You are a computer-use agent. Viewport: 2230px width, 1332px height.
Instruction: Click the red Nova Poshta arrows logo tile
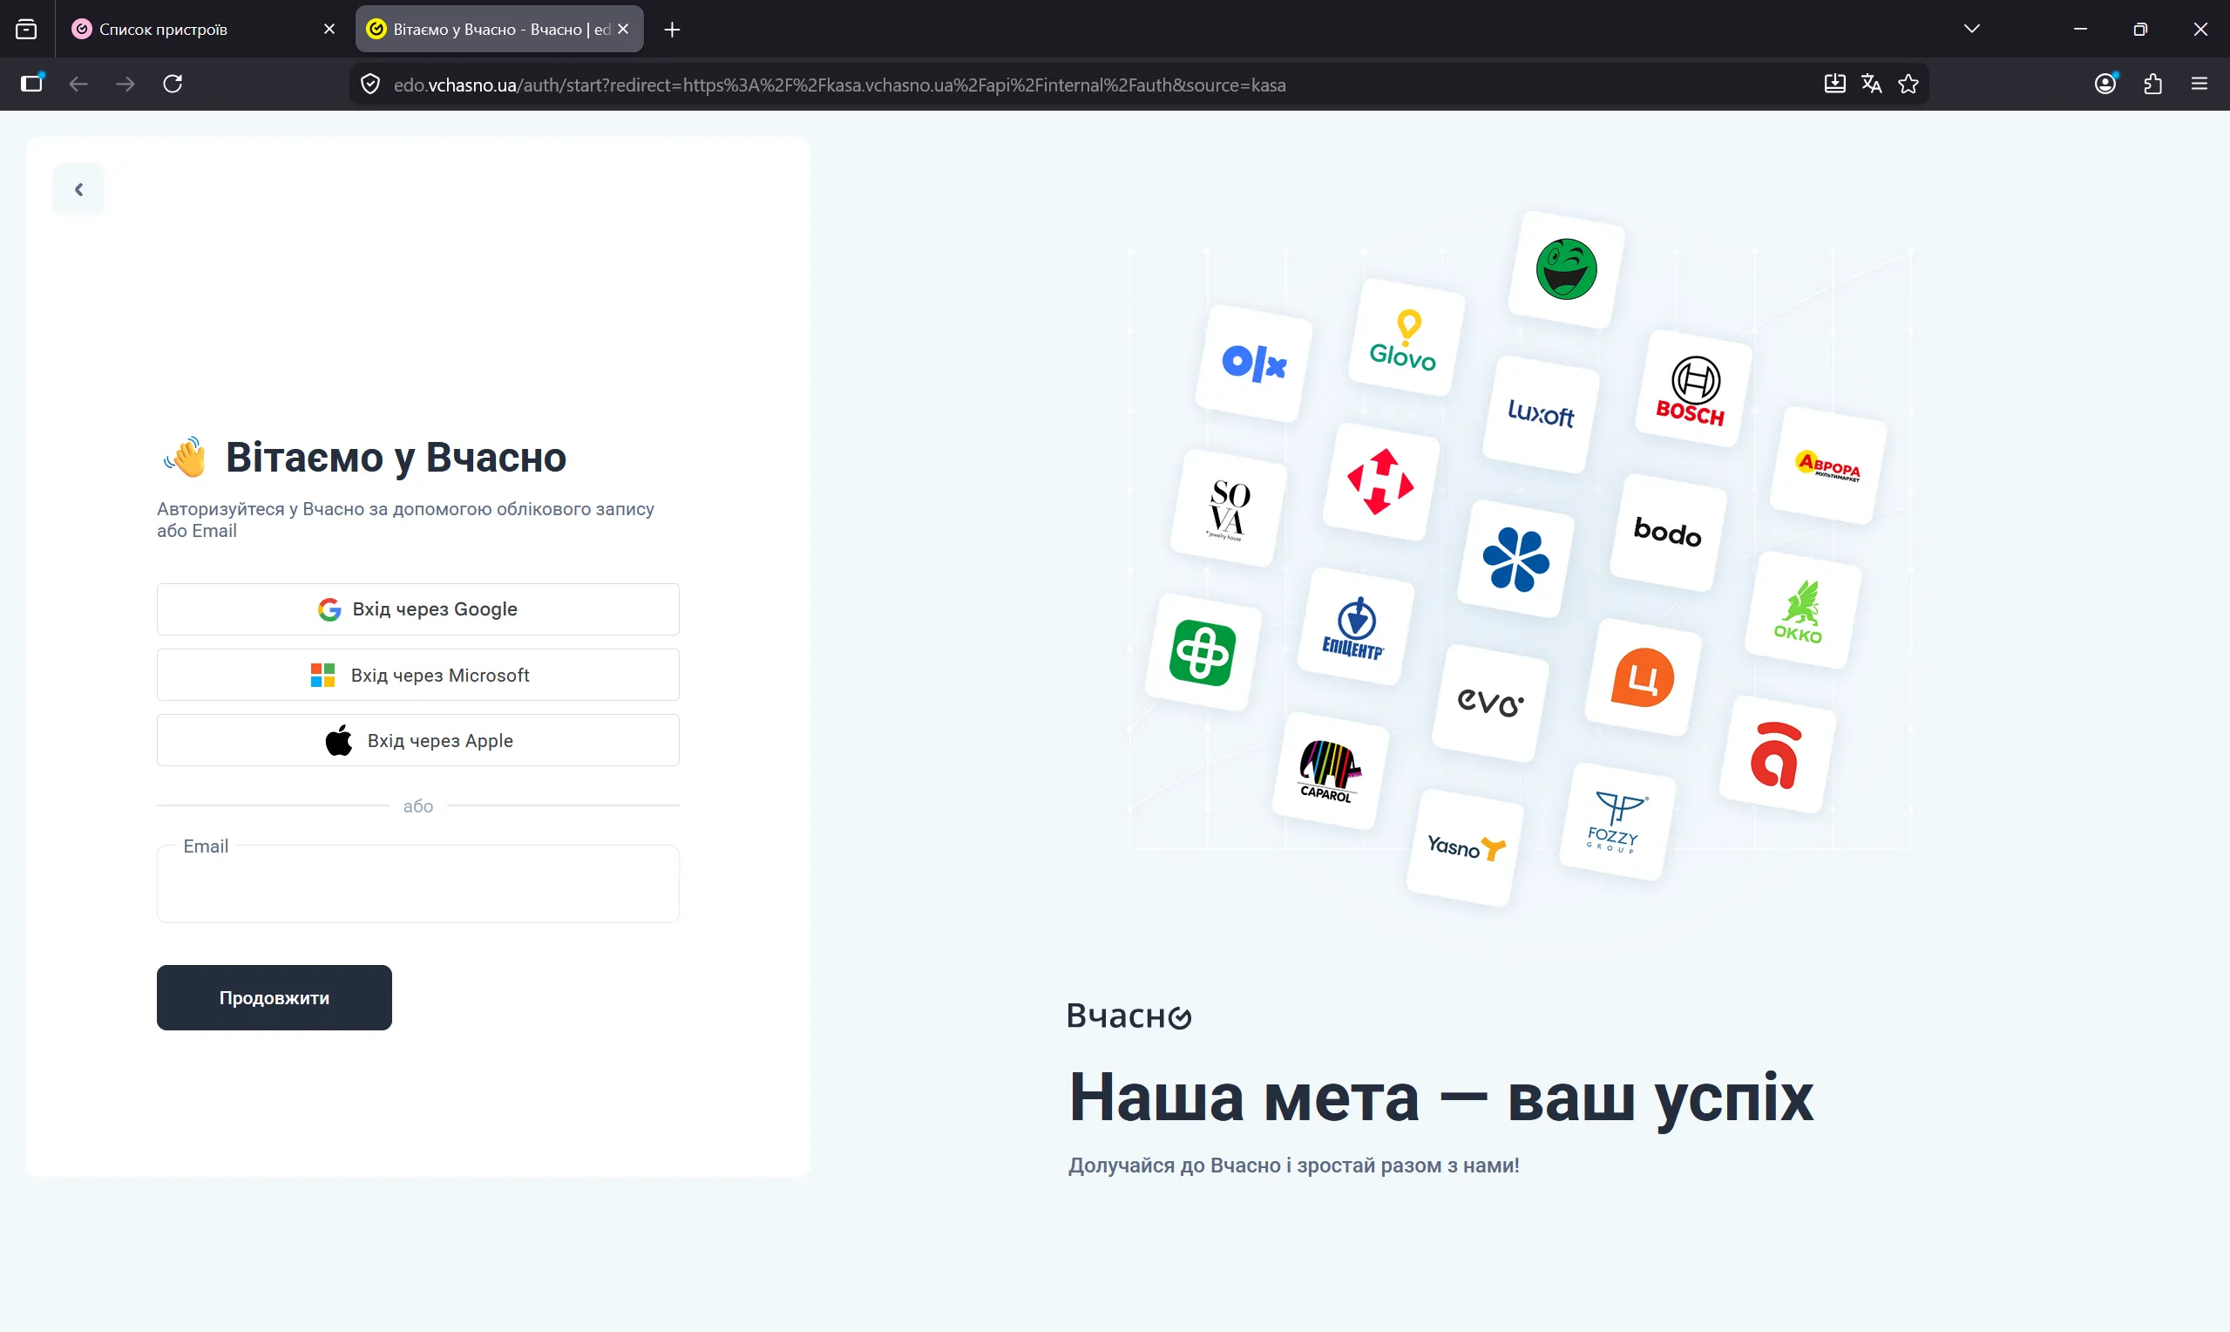[1381, 482]
